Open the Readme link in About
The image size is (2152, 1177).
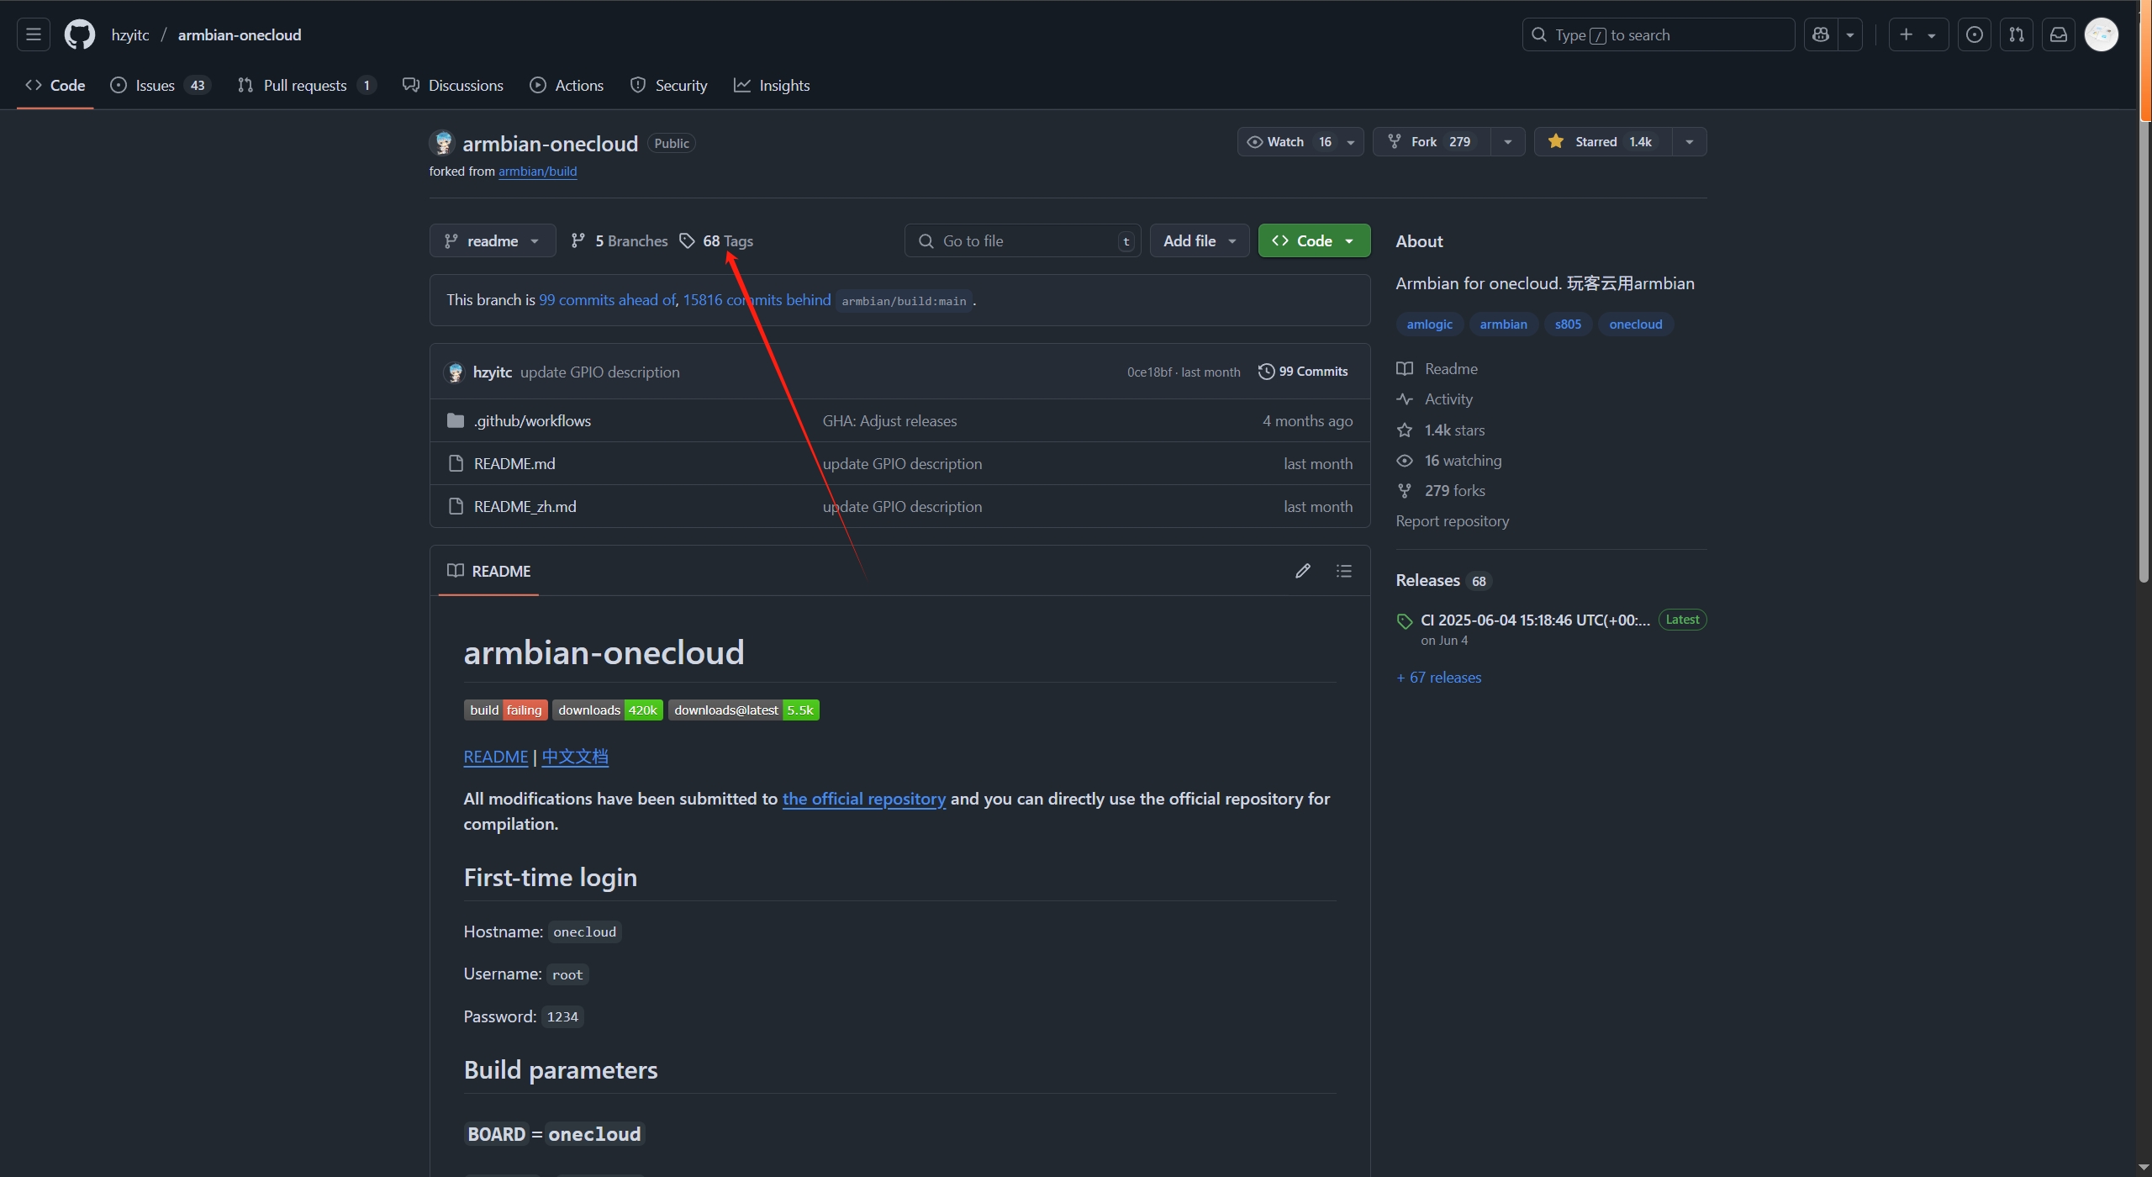[x=1437, y=368]
